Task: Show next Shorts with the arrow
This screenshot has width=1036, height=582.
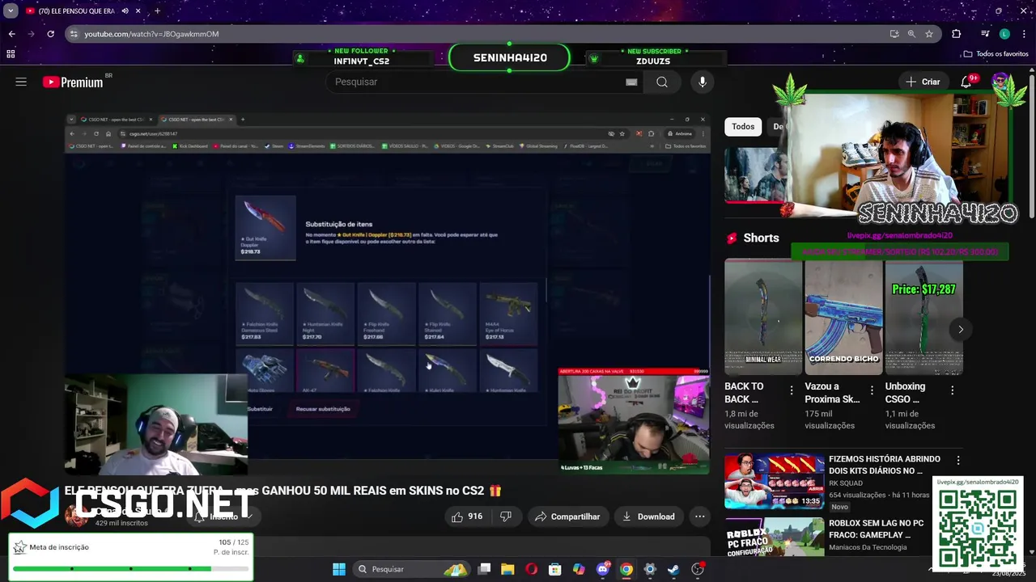Action: 961,329
